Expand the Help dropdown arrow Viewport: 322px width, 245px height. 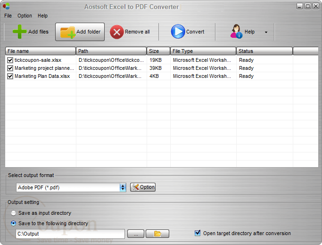[266, 32]
